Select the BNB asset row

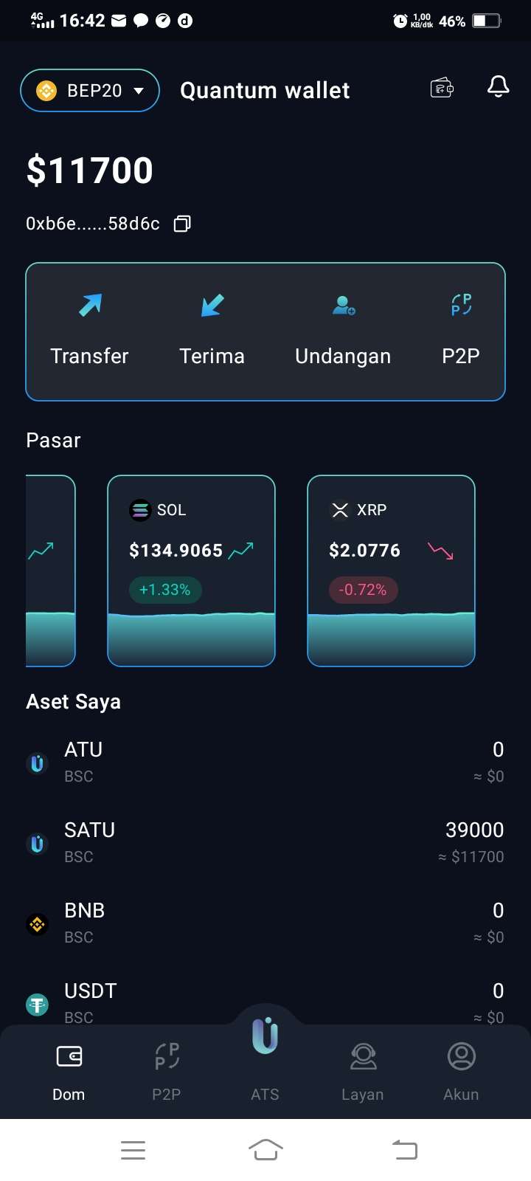(x=265, y=923)
